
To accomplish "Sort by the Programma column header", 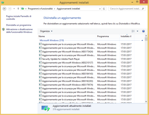I will [x=108, y=36].
